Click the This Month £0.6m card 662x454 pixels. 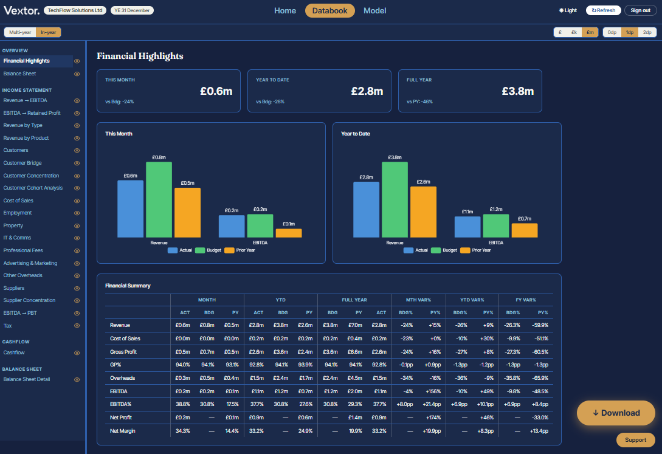pyautogui.click(x=168, y=91)
